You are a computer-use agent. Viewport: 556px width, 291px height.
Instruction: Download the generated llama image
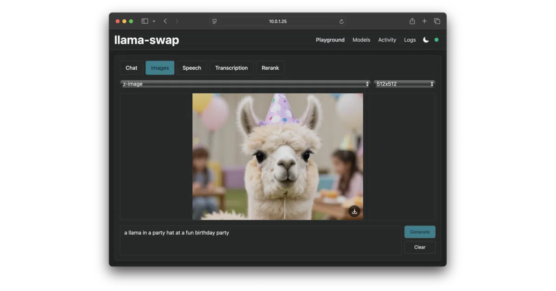coord(354,211)
